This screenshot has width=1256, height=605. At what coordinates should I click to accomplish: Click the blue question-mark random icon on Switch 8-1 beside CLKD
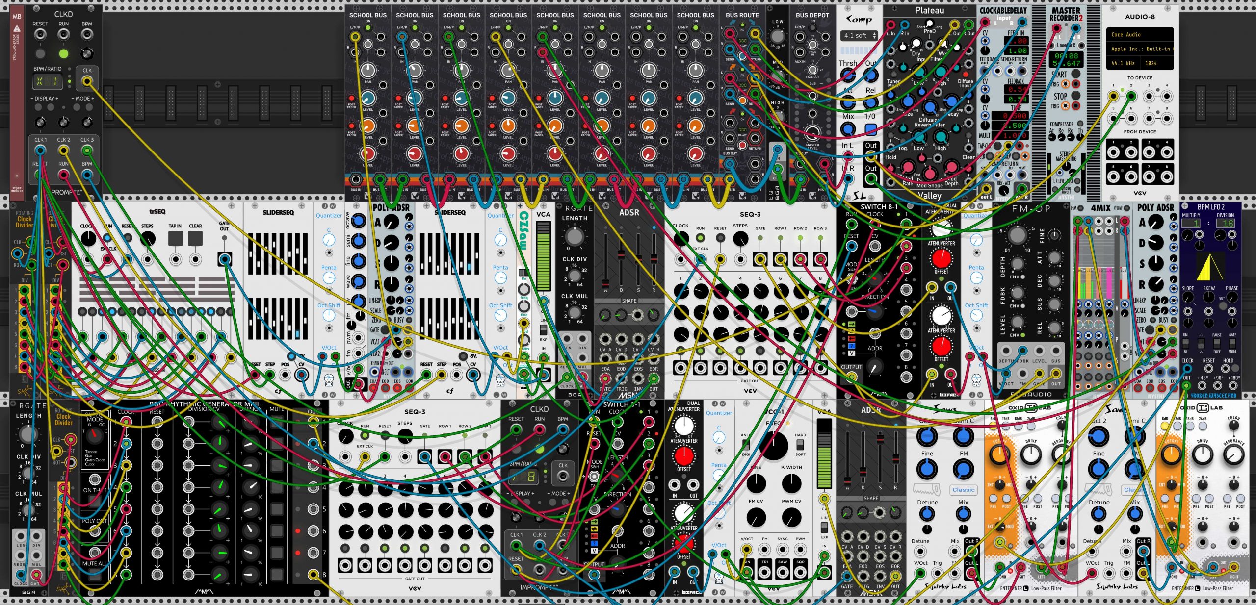pyautogui.click(x=594, y=543)
